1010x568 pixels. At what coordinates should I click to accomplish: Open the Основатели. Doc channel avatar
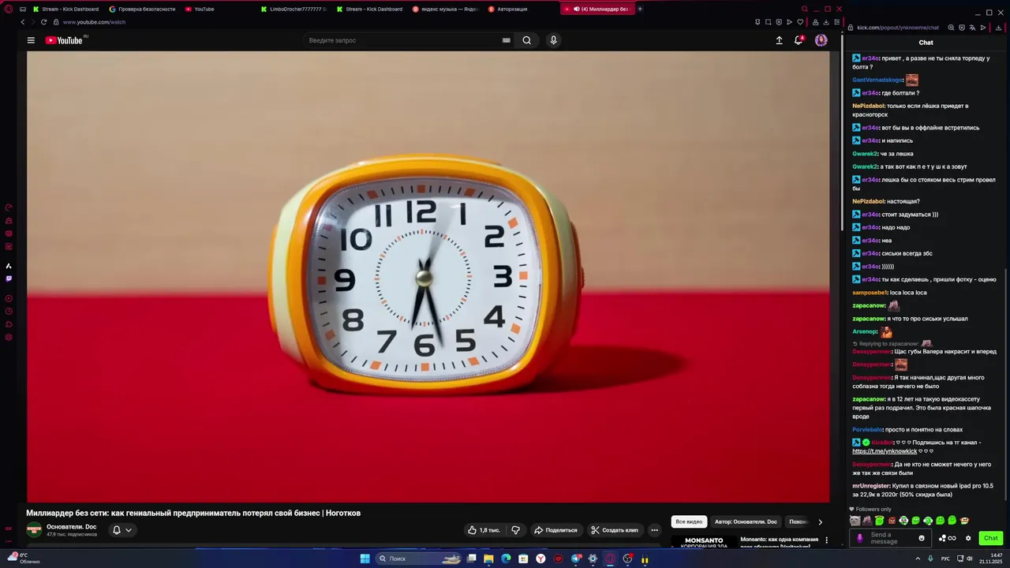[34, 530]
